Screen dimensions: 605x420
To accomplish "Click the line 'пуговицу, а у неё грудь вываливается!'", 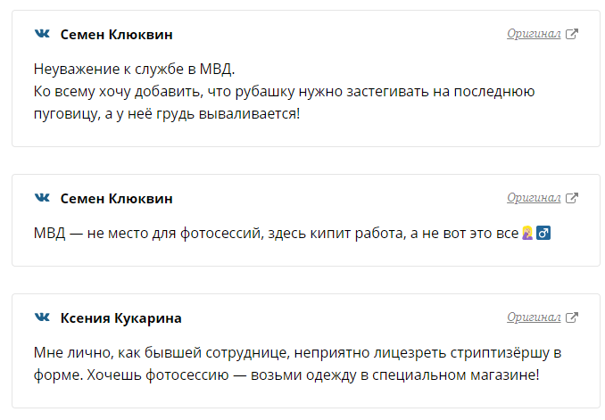I will tap(167, 114).
